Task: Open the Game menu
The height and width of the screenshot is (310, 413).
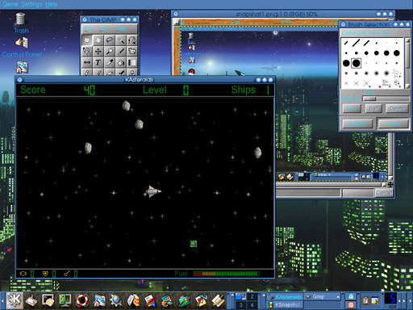Action: pyautogui.click(x=10, y=4)
